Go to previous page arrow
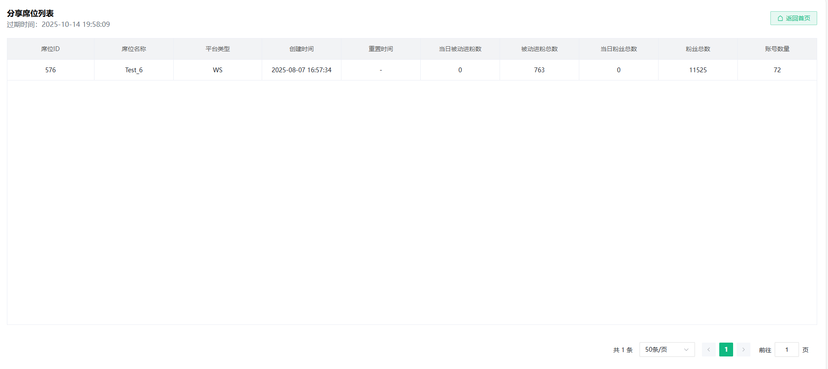The width and height of the screenshot is (828, 369). [708, 350]
